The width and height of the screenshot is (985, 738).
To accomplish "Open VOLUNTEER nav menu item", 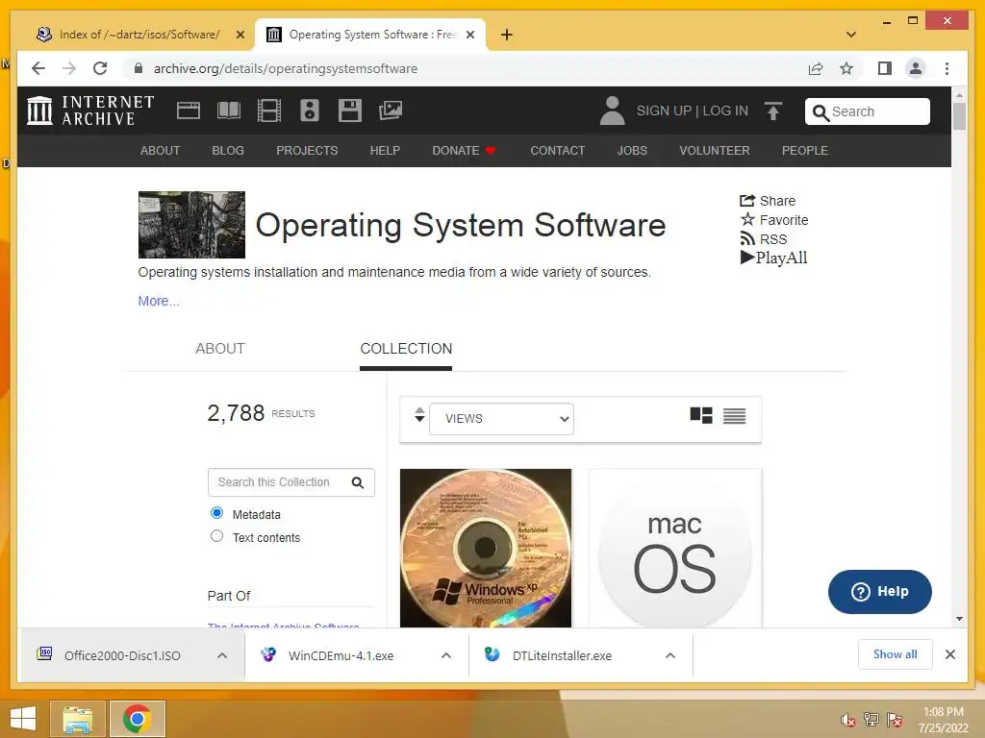I will point(715,151).
